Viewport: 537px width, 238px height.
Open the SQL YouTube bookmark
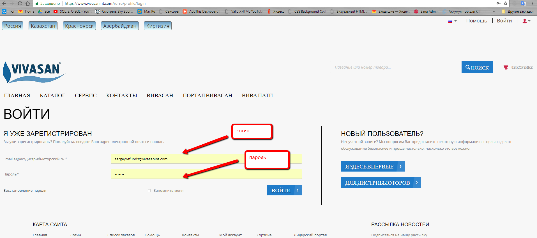pyautogui.click(x=72, y=11)
